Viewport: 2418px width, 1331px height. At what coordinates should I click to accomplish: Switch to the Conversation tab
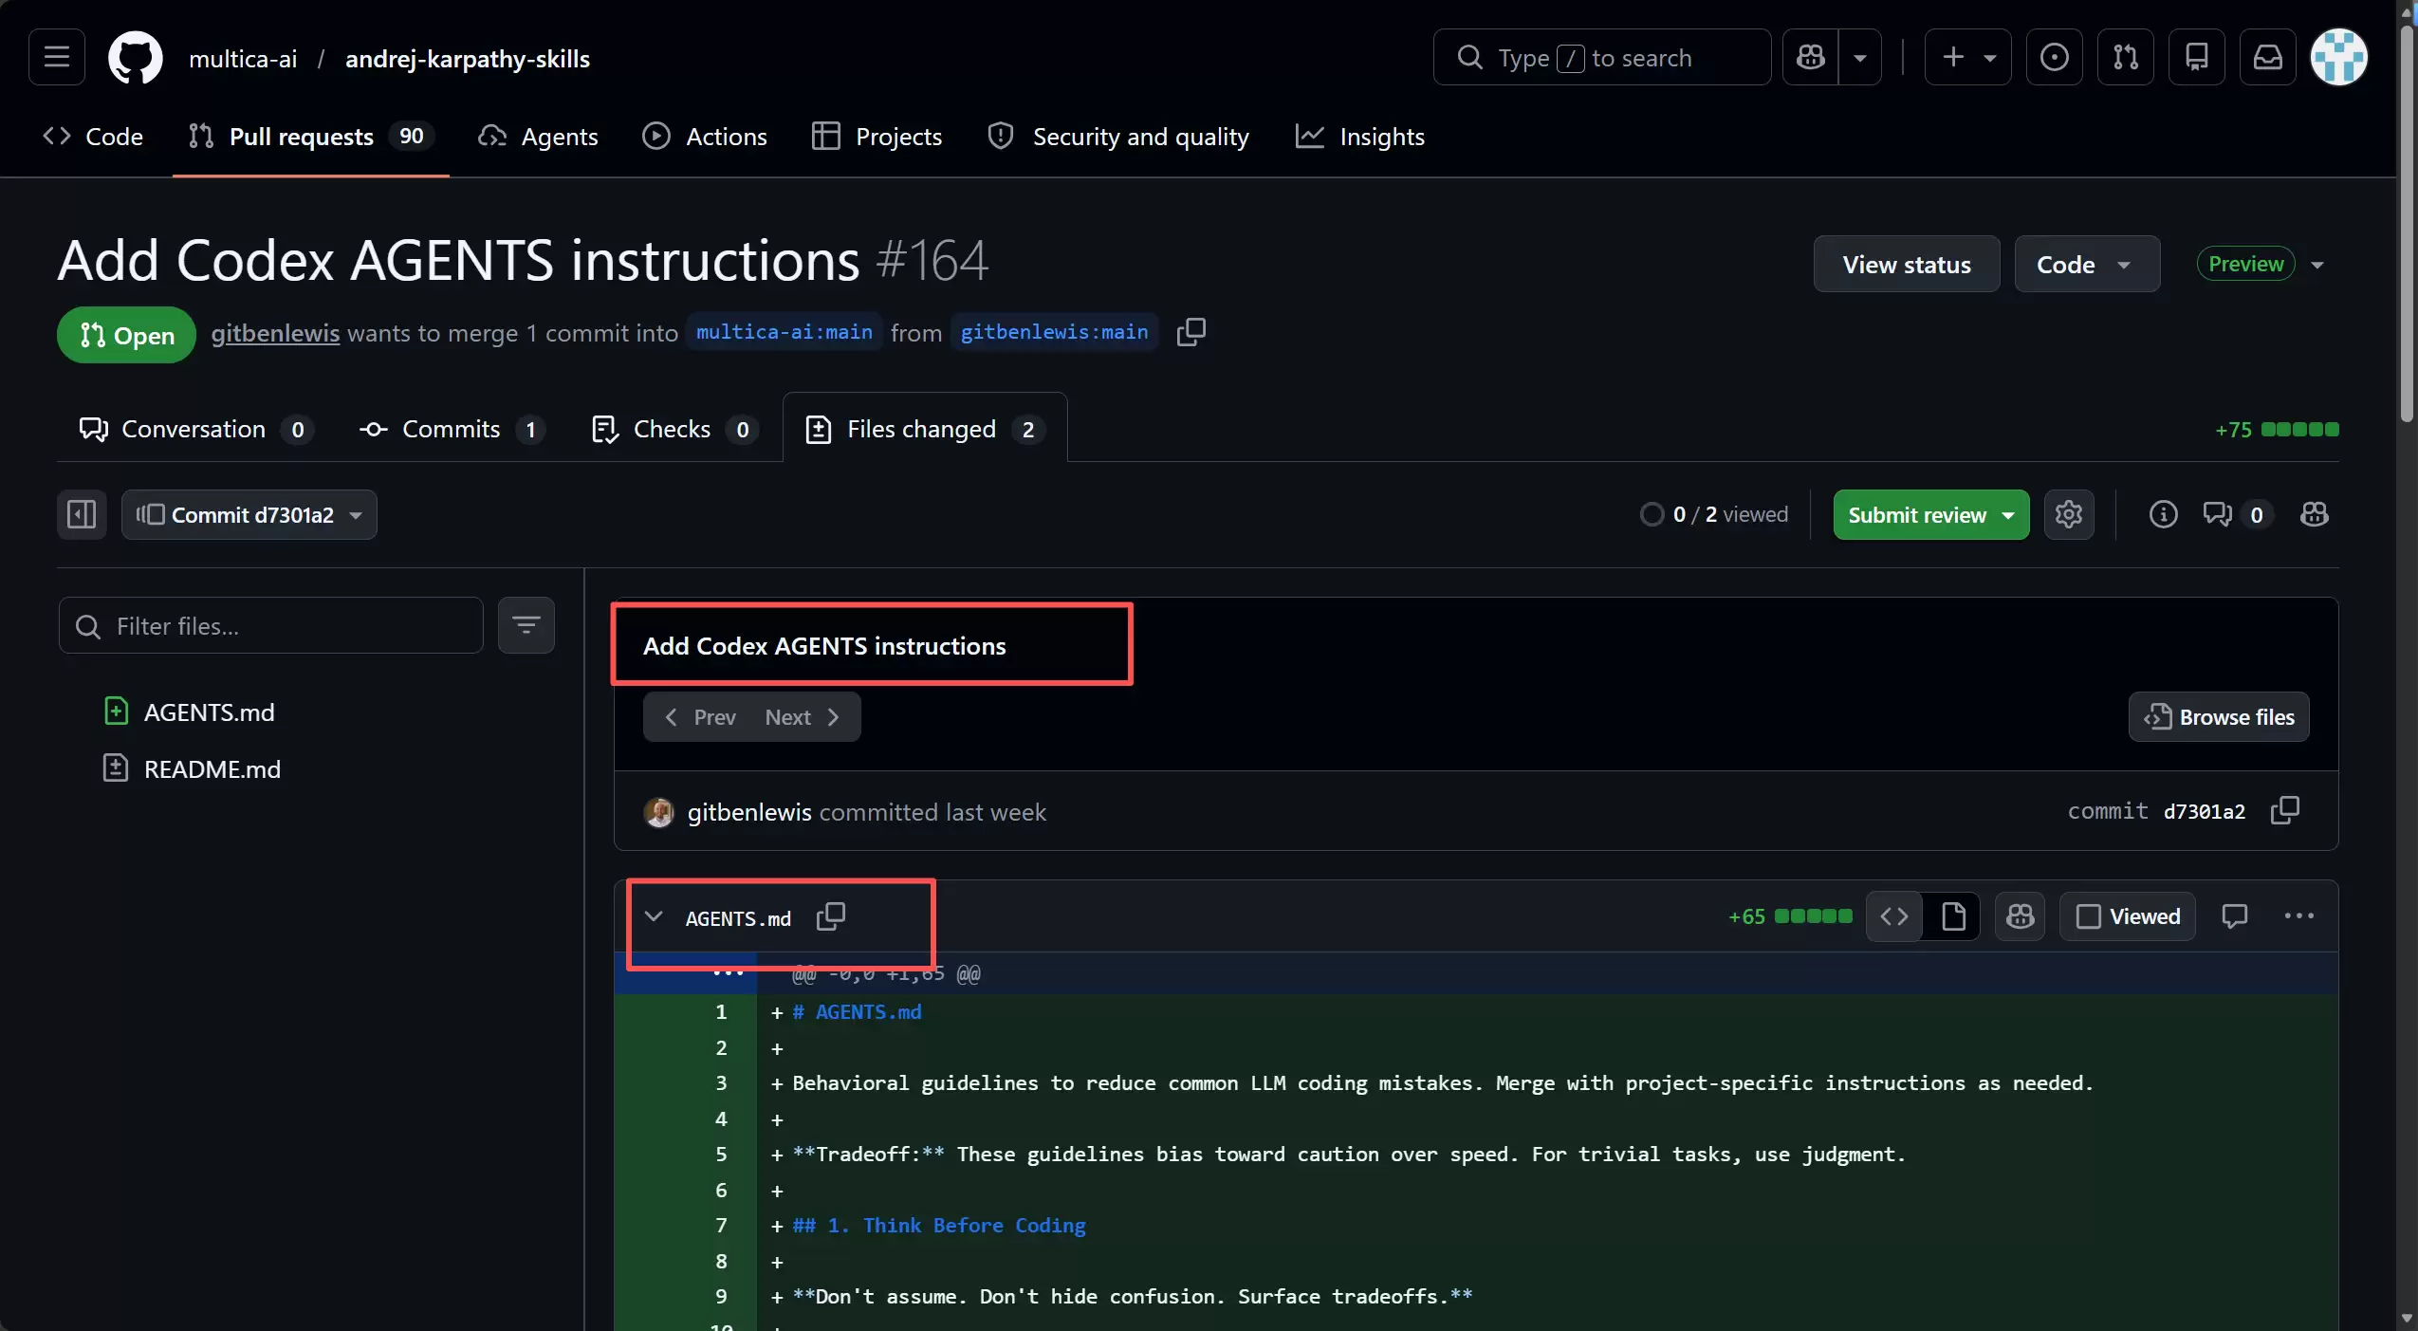point(195,429)
